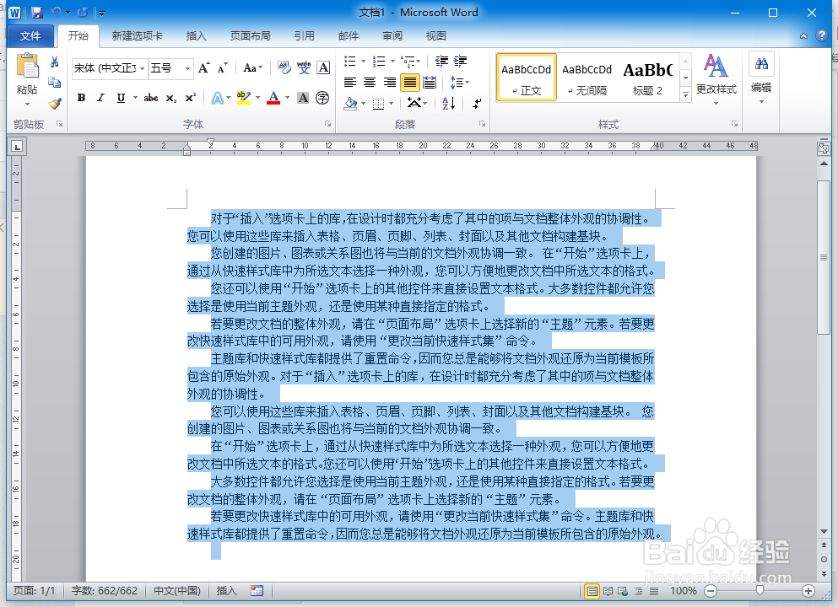Open the 文件 menu
838x607 pixels.
30,35
